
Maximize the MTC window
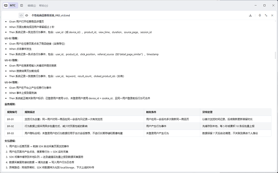click(264, 6)
